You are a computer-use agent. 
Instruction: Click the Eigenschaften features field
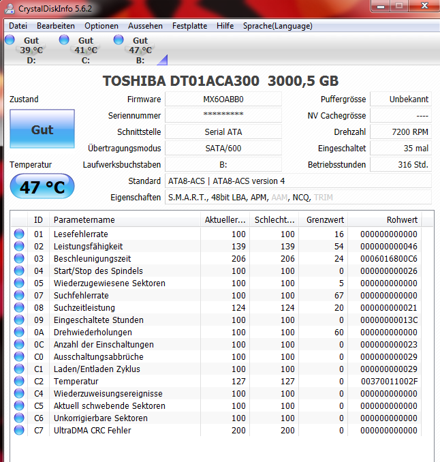coord(298,198)
